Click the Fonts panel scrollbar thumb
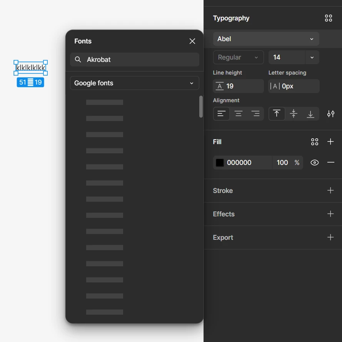This screenshot has height=342, width=342. (x=201, y=107)
